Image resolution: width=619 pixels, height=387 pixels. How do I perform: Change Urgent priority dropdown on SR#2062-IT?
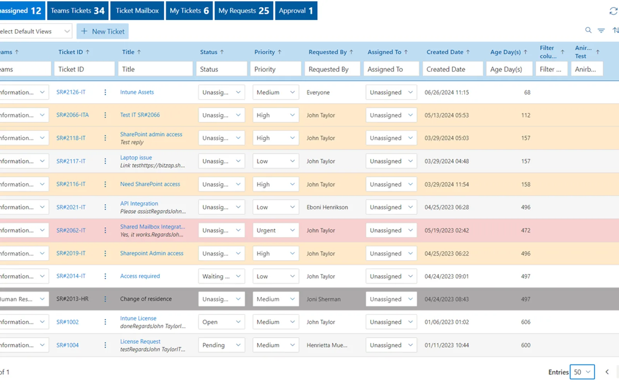275,230
